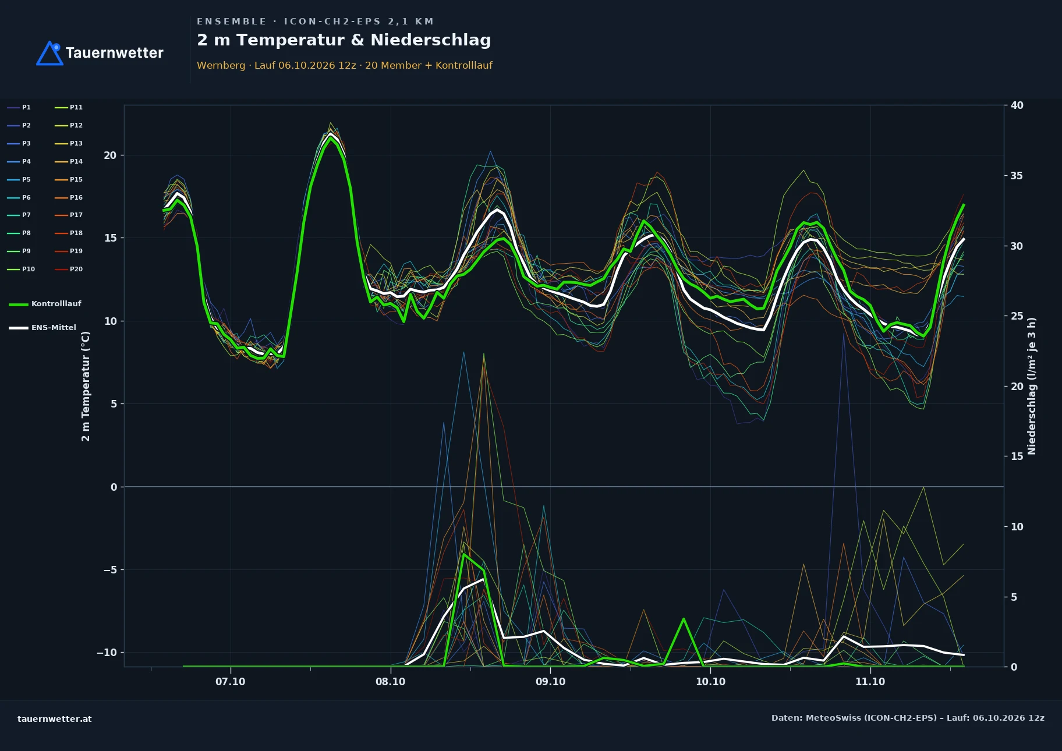Click the Niederschlag (l/m² je 3 h) axis title
Image resolution: width=1062 pixels, height=751 pixels.
[1032, 386]
